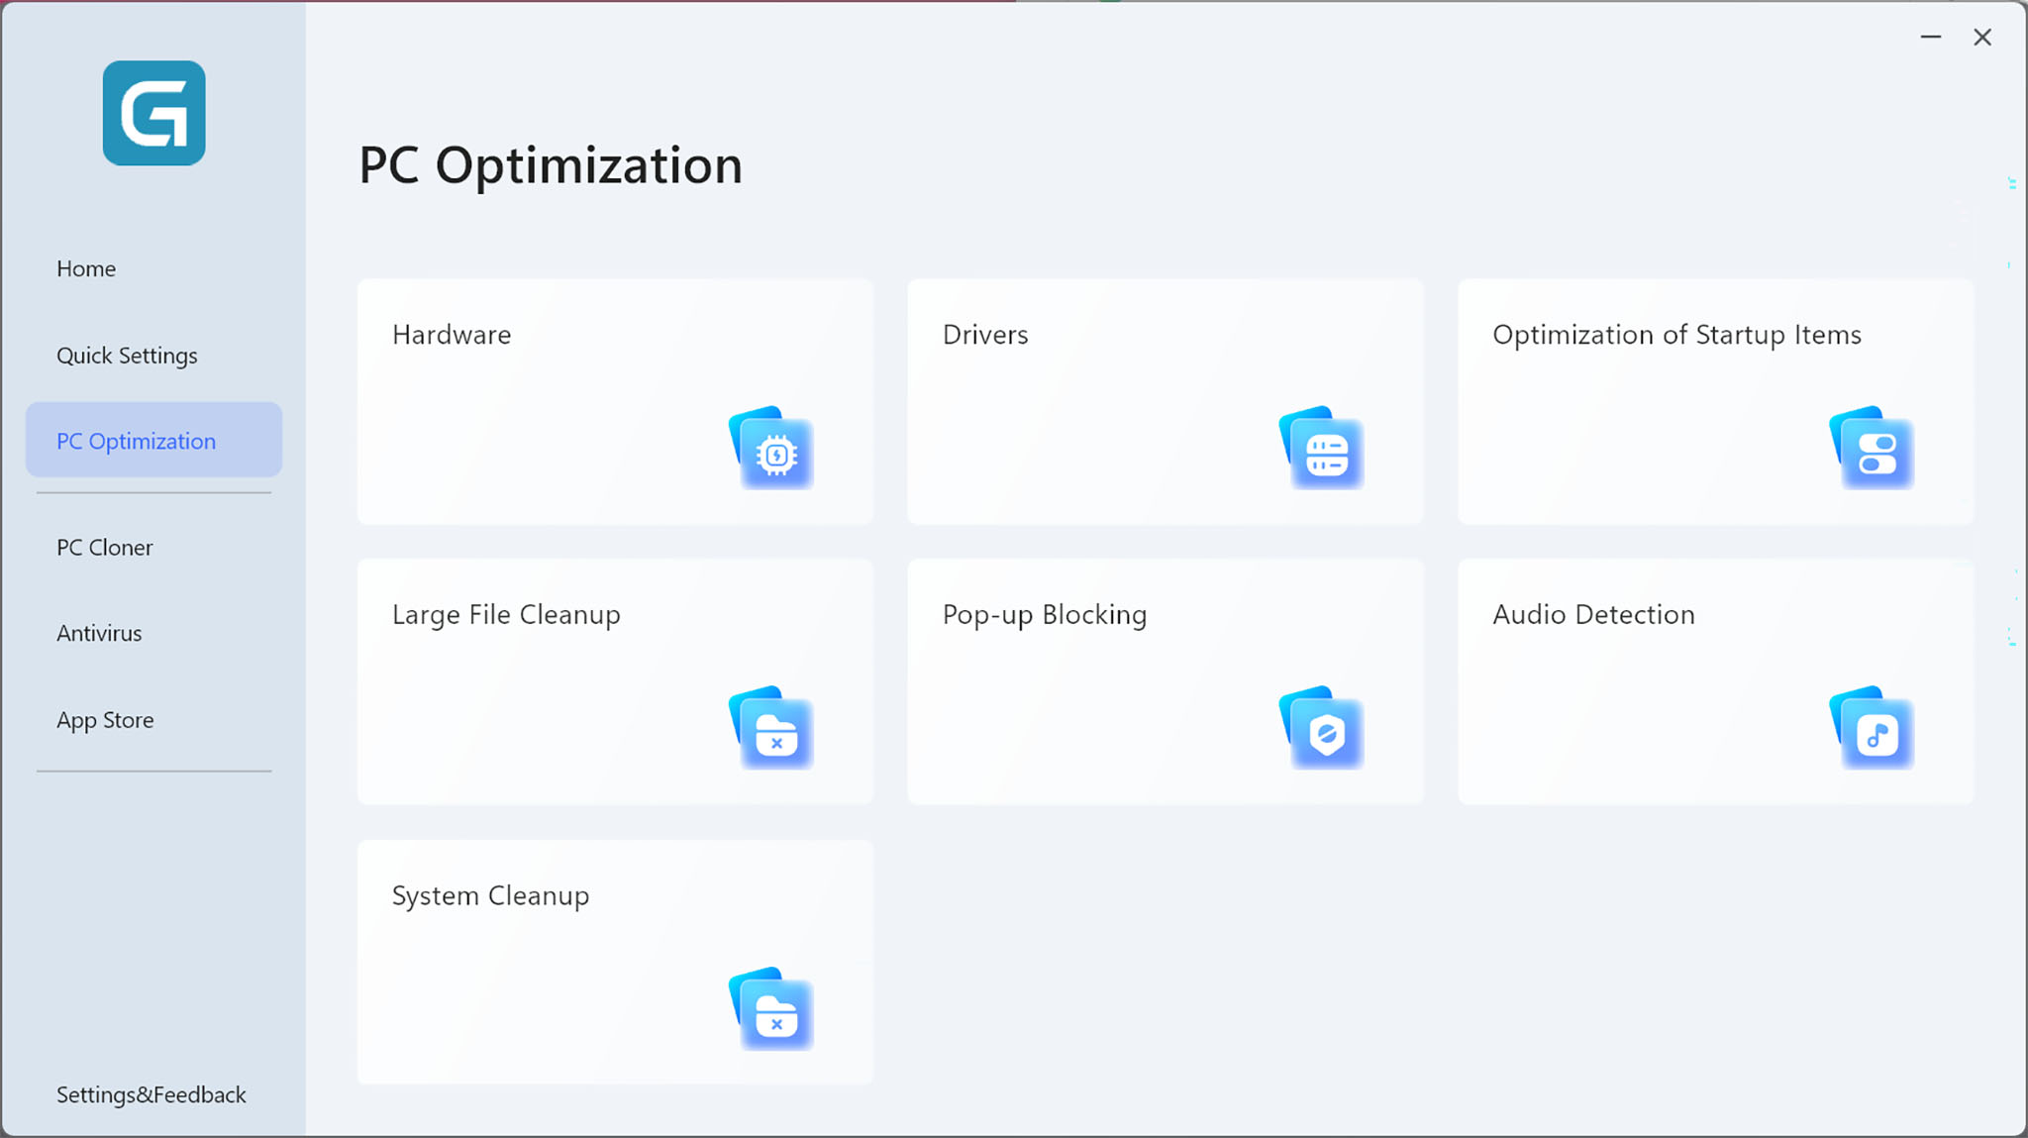Select the Optimization of Startup Items title
Screen dimensions: 2028x1138
1676,335
